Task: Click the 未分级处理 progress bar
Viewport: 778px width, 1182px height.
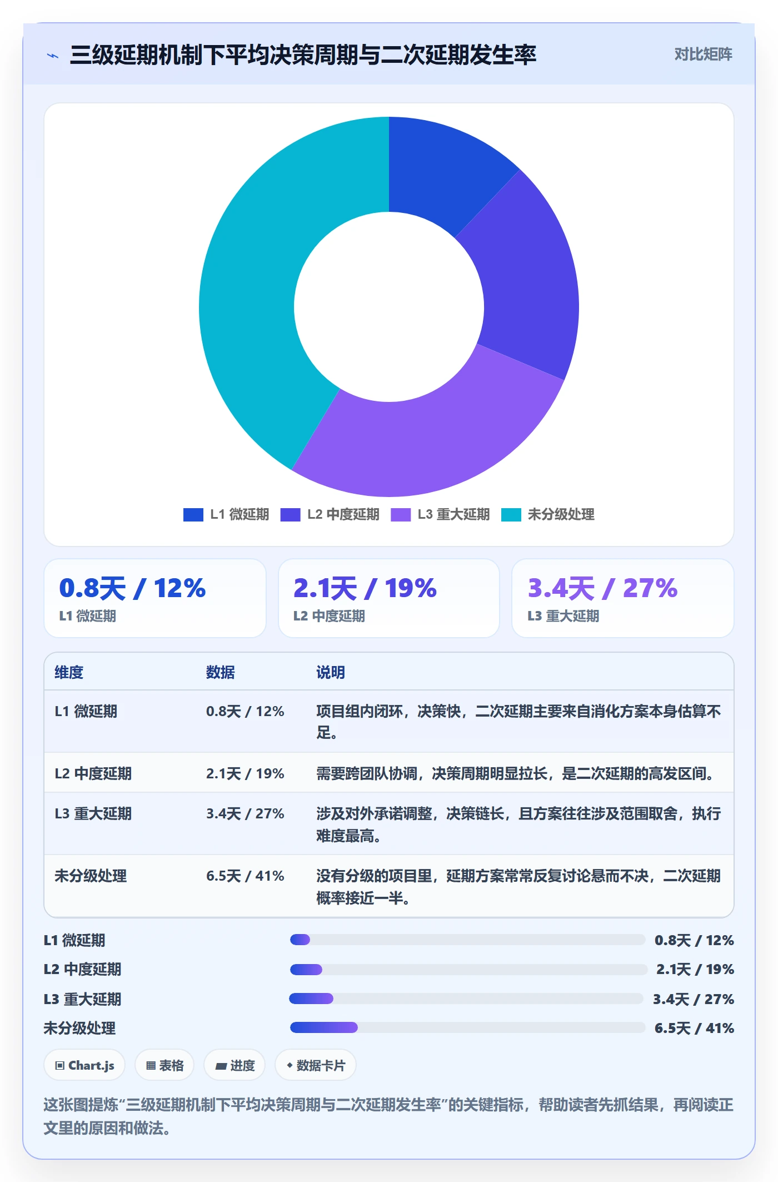Action: point(467,1027)
